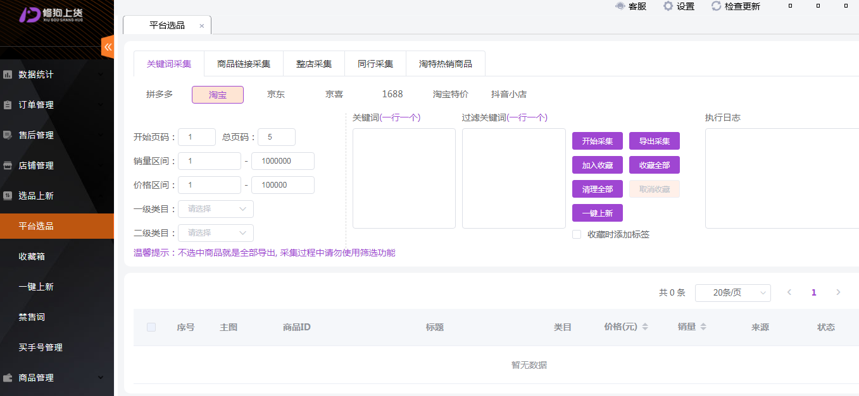Click the refresh icon for 检查更新
The width and height of the screenshot is (859, 396).
click(x=716, y=6)
